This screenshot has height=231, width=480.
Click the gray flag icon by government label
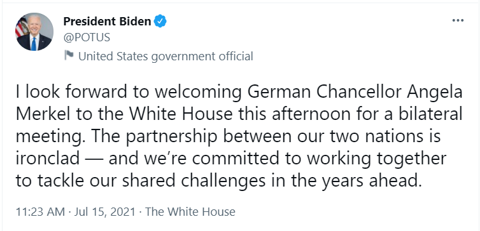pyautogui.click(x=69, y=56)
